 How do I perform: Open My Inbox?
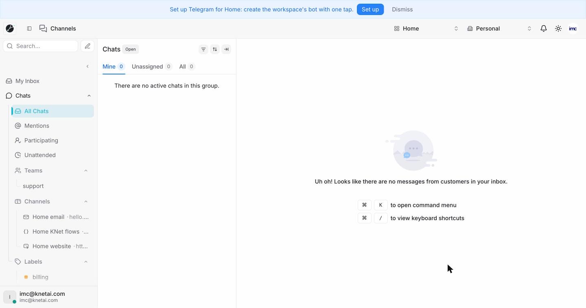pos(49,81)
